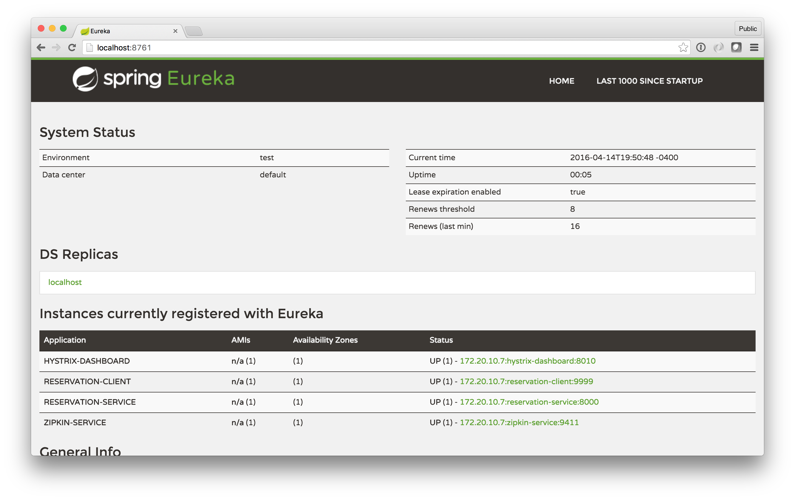Click the grey swirl extension icon

pos(718,48)
